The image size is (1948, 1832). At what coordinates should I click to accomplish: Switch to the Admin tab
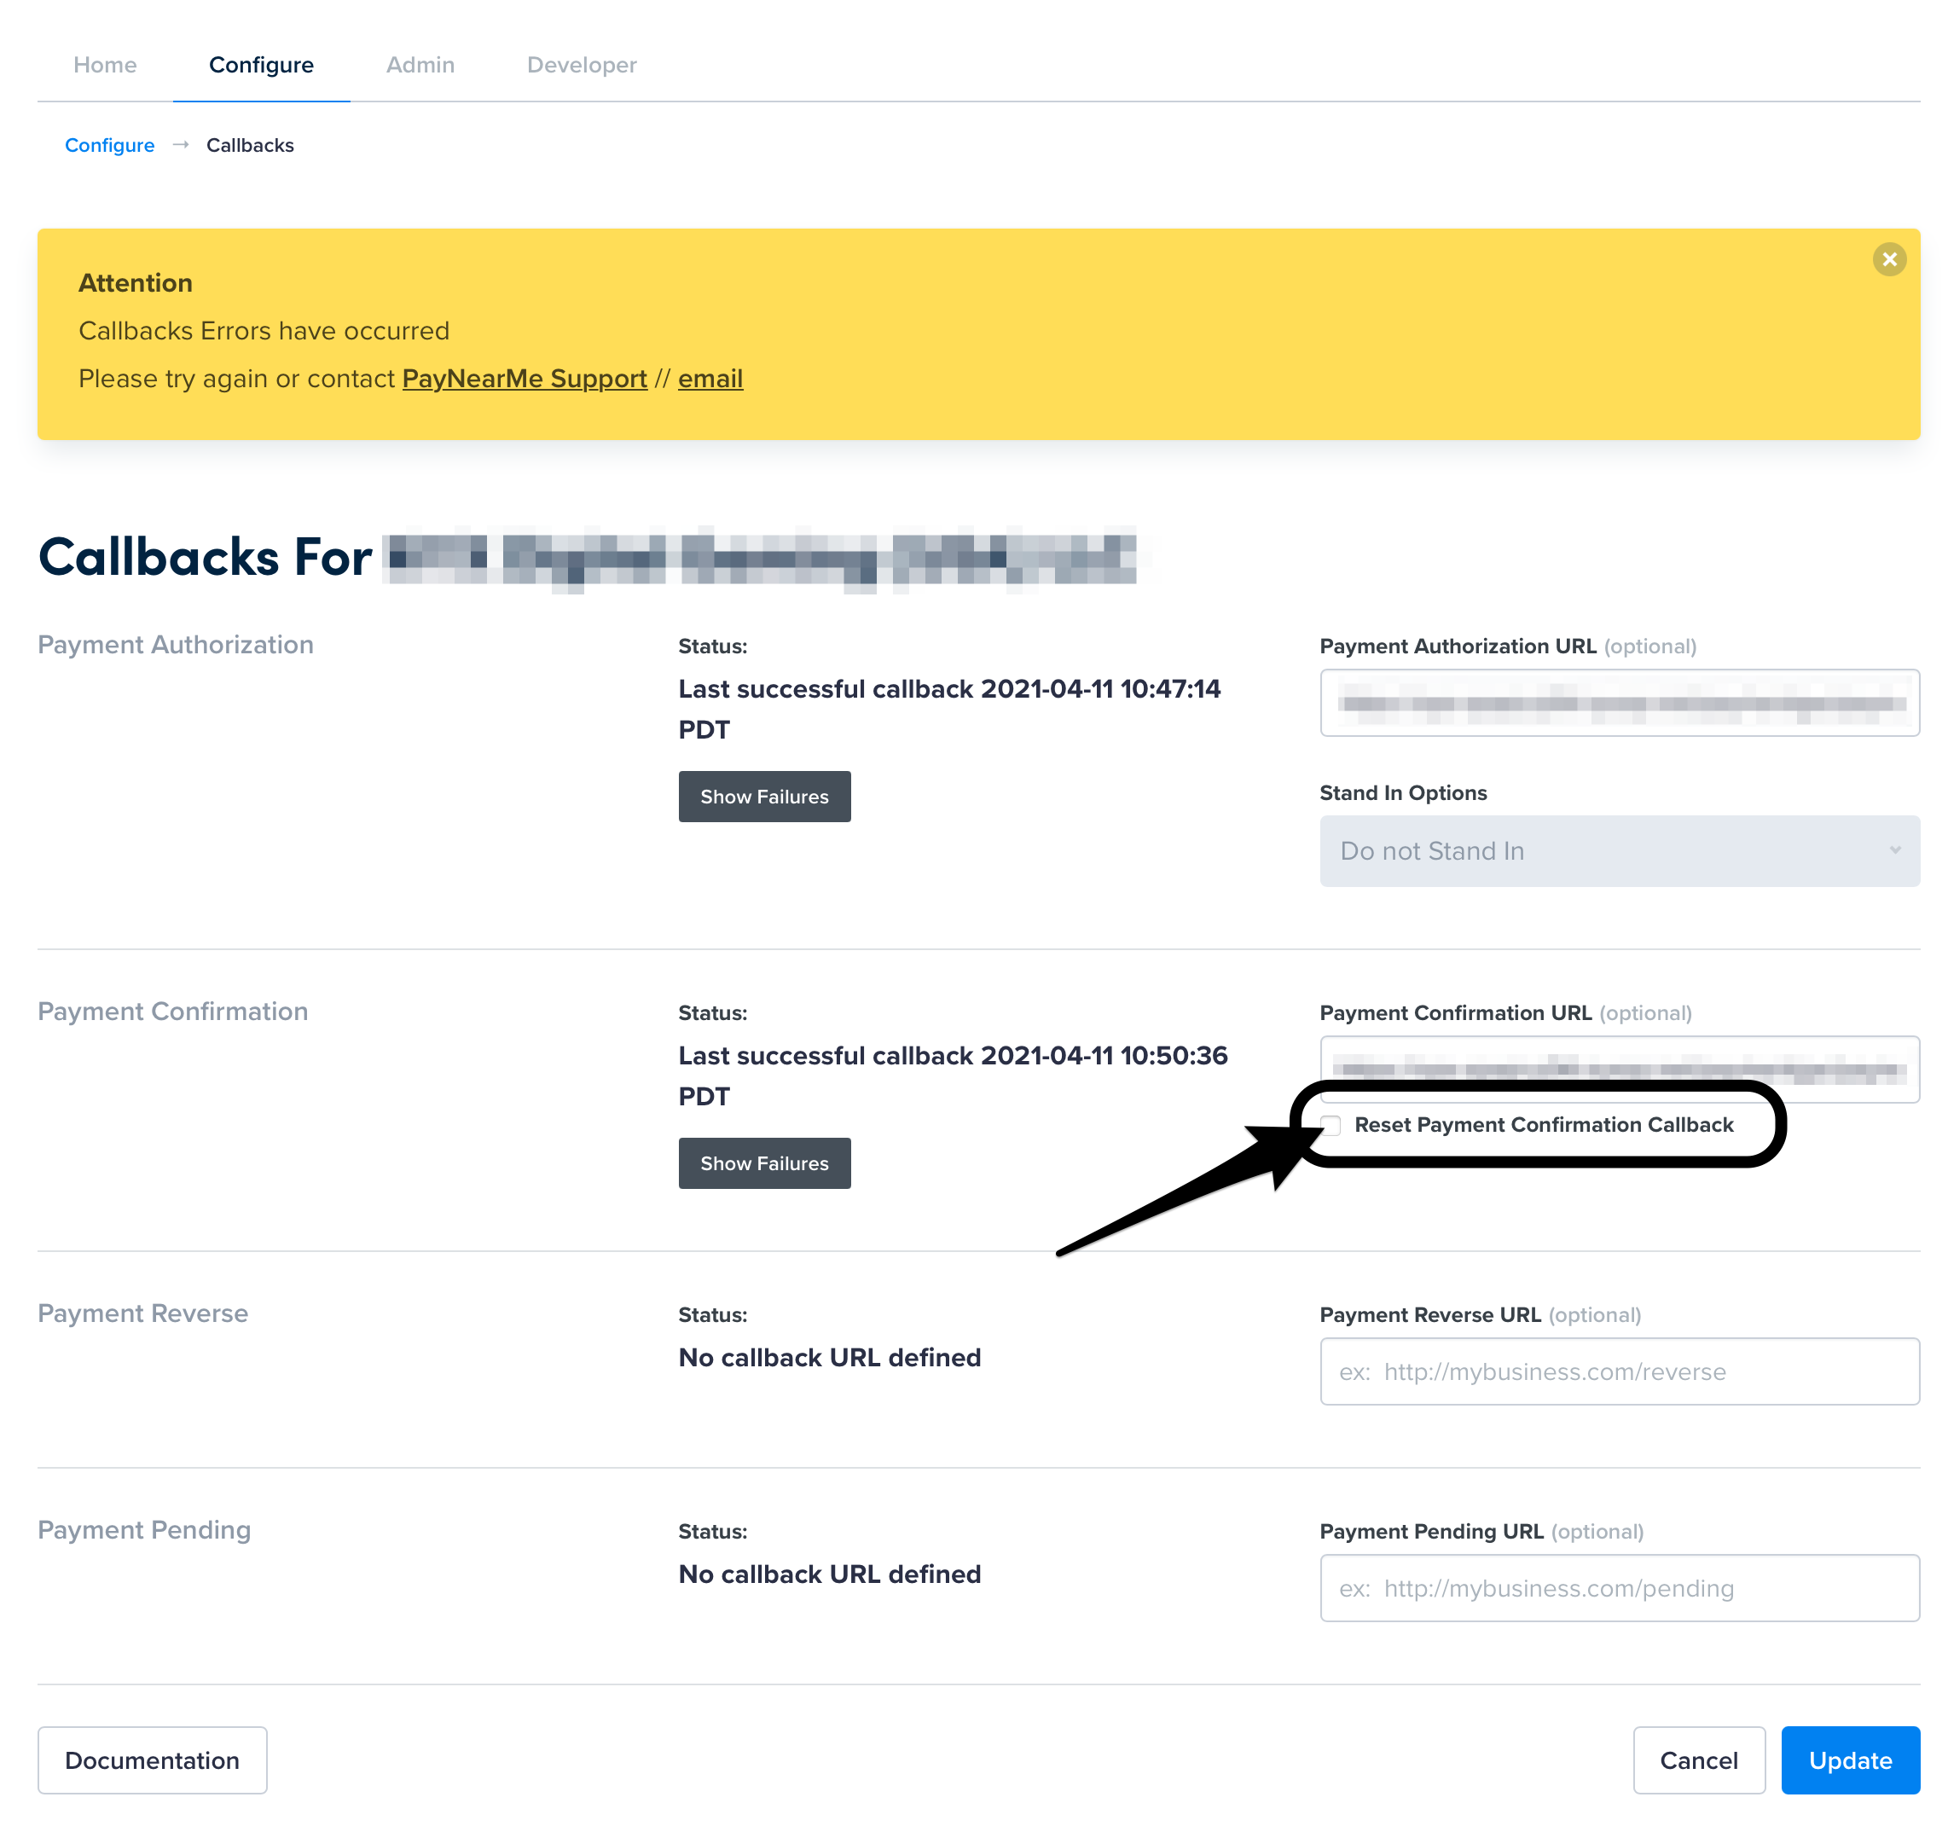point(420,65)
